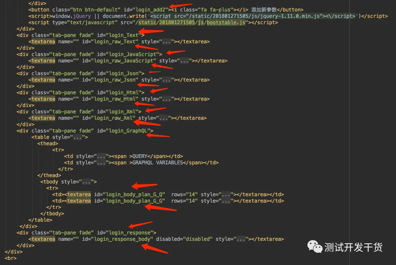
Task: Expand folded style of login_raw_JavaScript textarea
Action: click(x=184, y=61)
